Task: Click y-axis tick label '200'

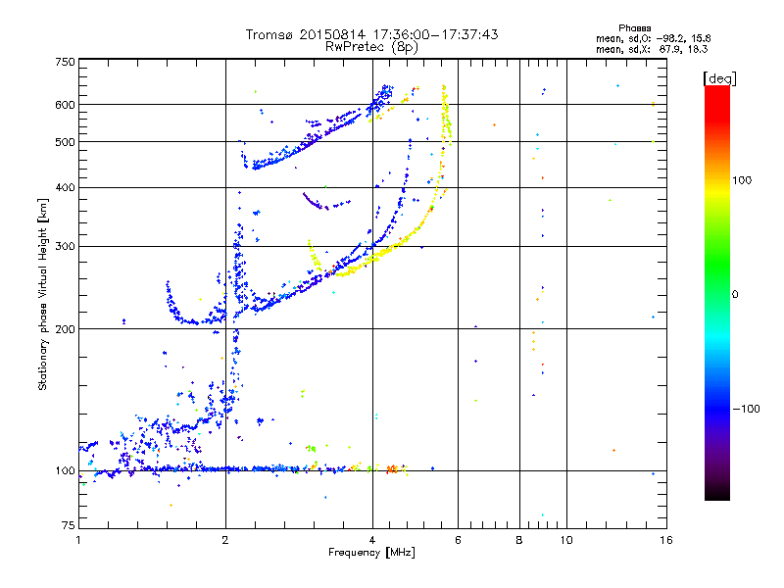Action: coord(65,329)
